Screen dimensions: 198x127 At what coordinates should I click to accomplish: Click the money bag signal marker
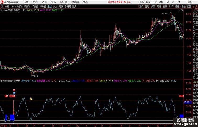click(31, 99)
